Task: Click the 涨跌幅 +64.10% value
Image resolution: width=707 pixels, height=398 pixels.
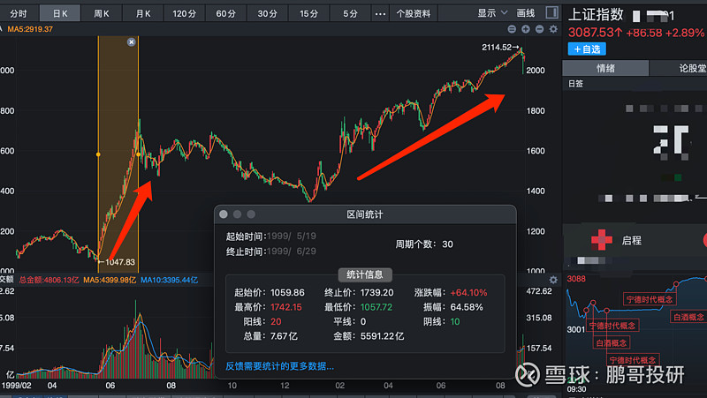Action: (468, 293)
